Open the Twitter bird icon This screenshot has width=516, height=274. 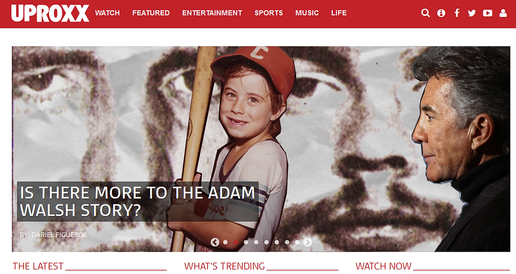pos(472,13)
